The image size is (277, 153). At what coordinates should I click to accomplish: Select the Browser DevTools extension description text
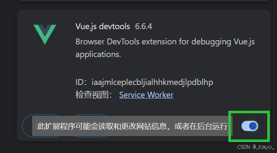(x=165, y=48)
